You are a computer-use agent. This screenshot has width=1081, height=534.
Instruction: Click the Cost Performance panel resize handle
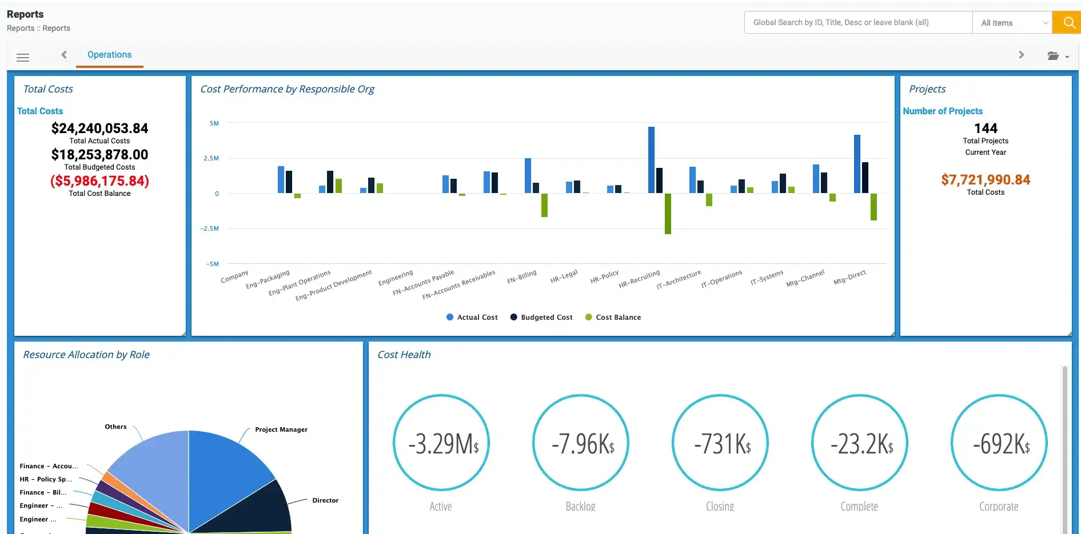[x=892, y=334]
